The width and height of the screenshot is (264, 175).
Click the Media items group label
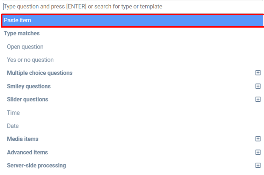tap(23, 139)
